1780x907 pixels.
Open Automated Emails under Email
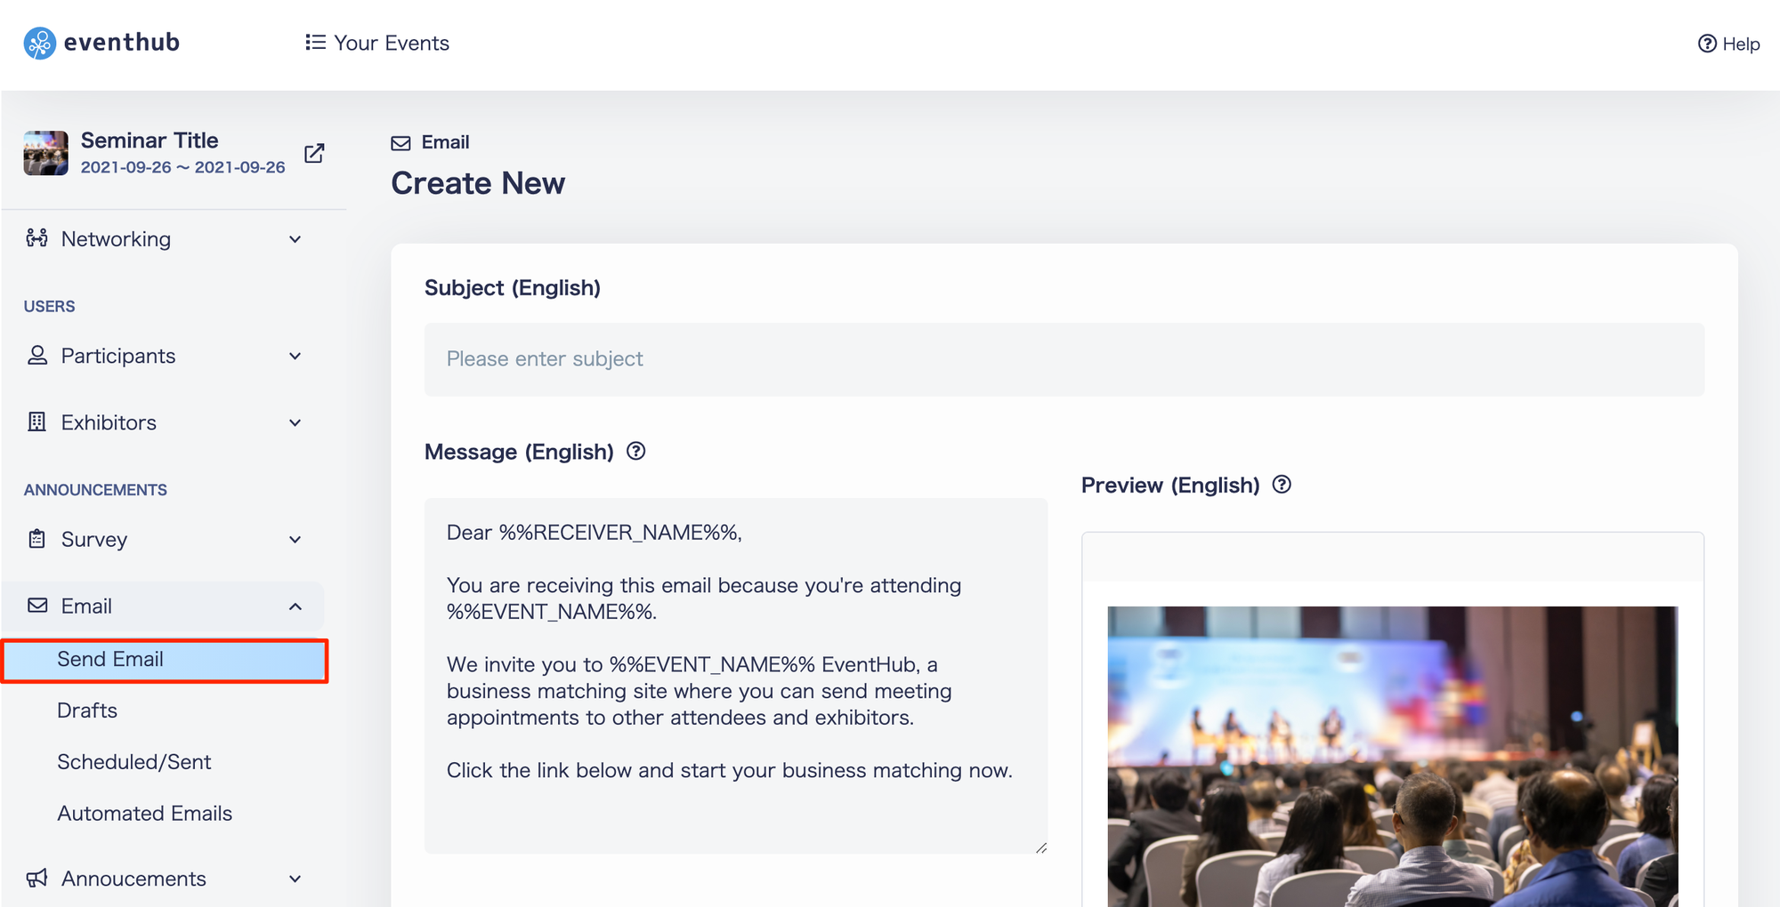coord(144,814)
